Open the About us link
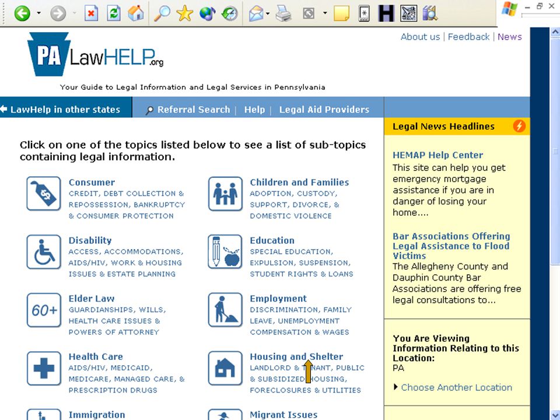Viewport: 560px width, 420px height. pyautogui.click(x=420, y=37)
